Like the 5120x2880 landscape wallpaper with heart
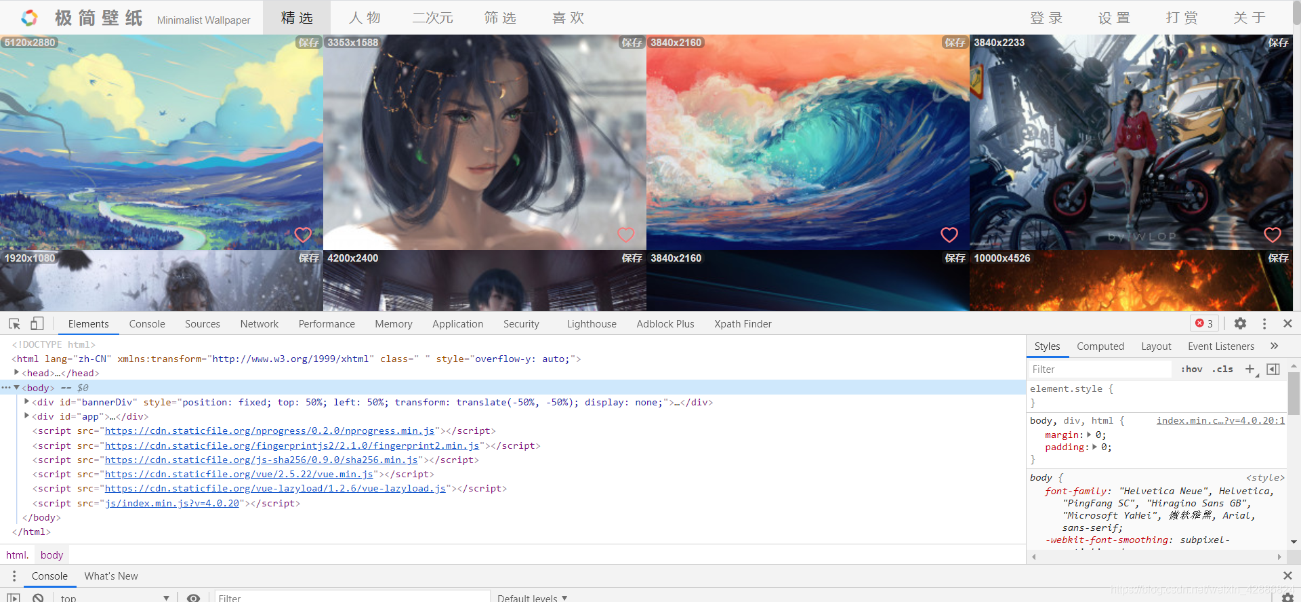 coord(303,235)
